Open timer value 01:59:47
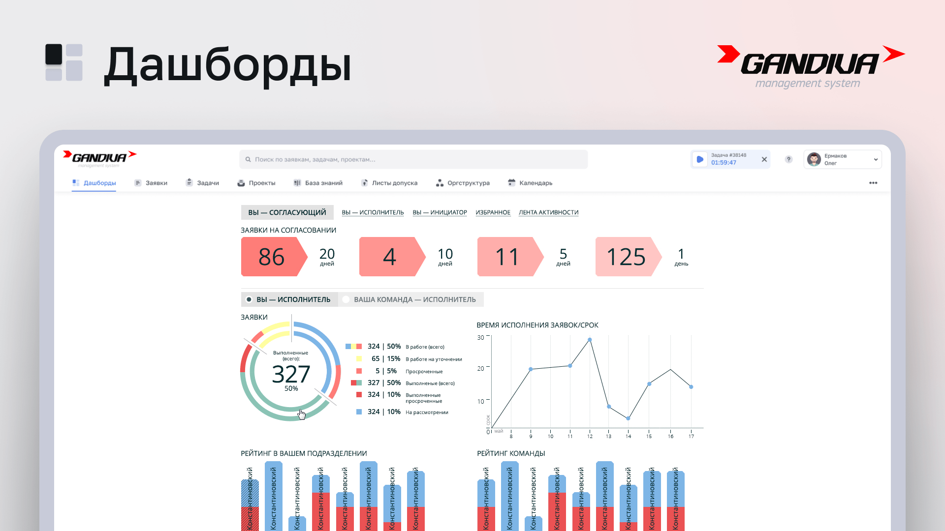This screenshot has width=945, height=531. [x=724, y=163]
